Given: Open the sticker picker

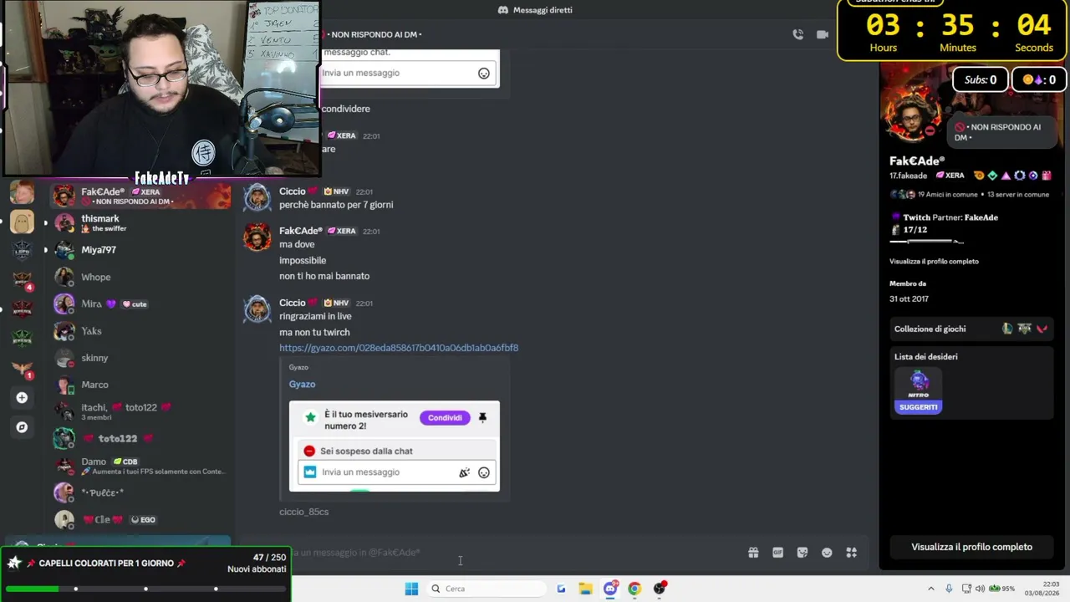Looking at the screenshot, I should pyautogui.click(x=802, y=553).
